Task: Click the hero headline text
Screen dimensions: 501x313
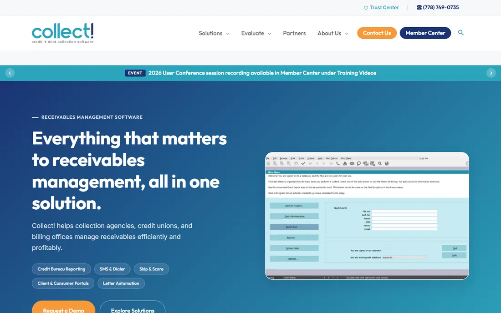Action: coord(129,171)
